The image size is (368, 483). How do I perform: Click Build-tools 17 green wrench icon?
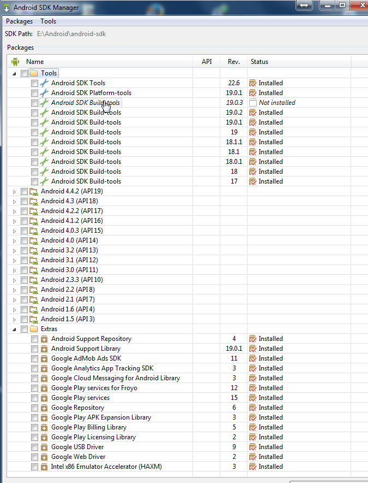tap(44, 181)
